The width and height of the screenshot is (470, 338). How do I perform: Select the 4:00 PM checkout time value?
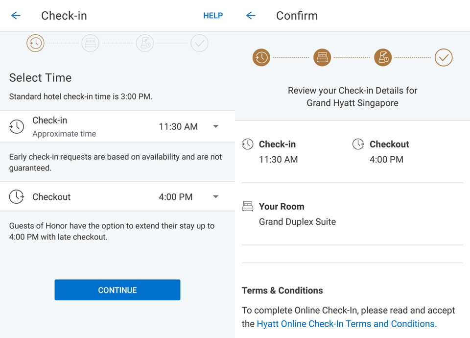tap(175, 197)
